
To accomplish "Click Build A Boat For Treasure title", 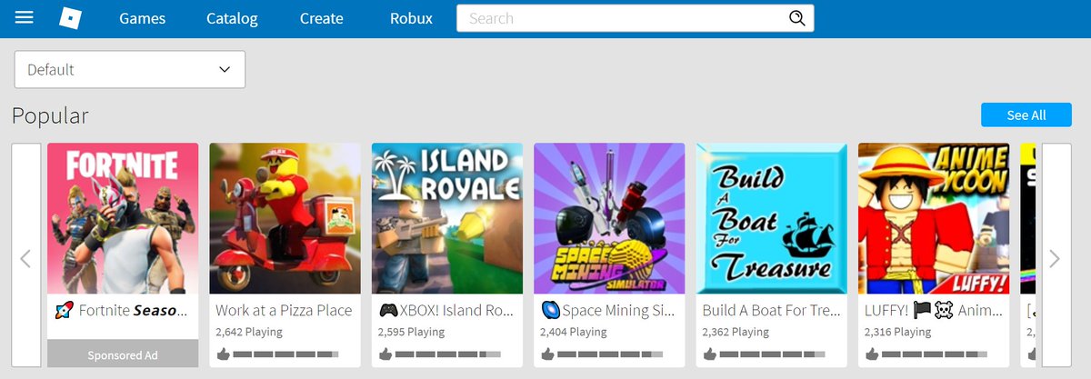I will coord(772,310).
